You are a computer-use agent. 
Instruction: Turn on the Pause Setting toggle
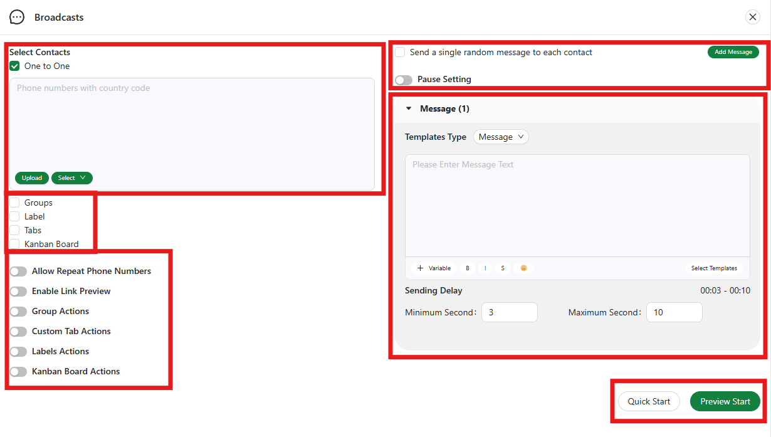[x=404, y=80]
